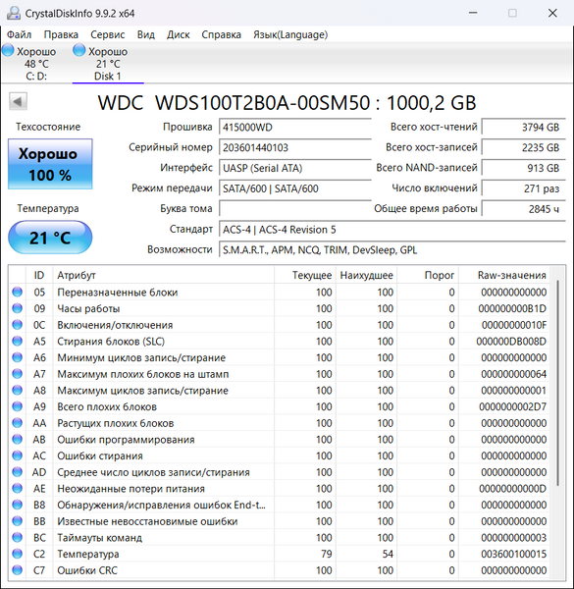Click raw value 000000DB008D in row A5
The width and height of the screenshot is (574, 589).
pyautogui.click(x=511, y=341)
